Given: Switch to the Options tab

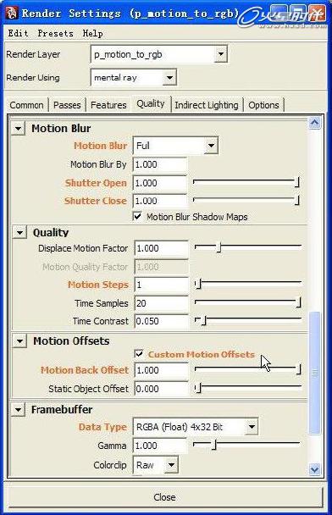Looking at the screenshot, I should point(263,105).
